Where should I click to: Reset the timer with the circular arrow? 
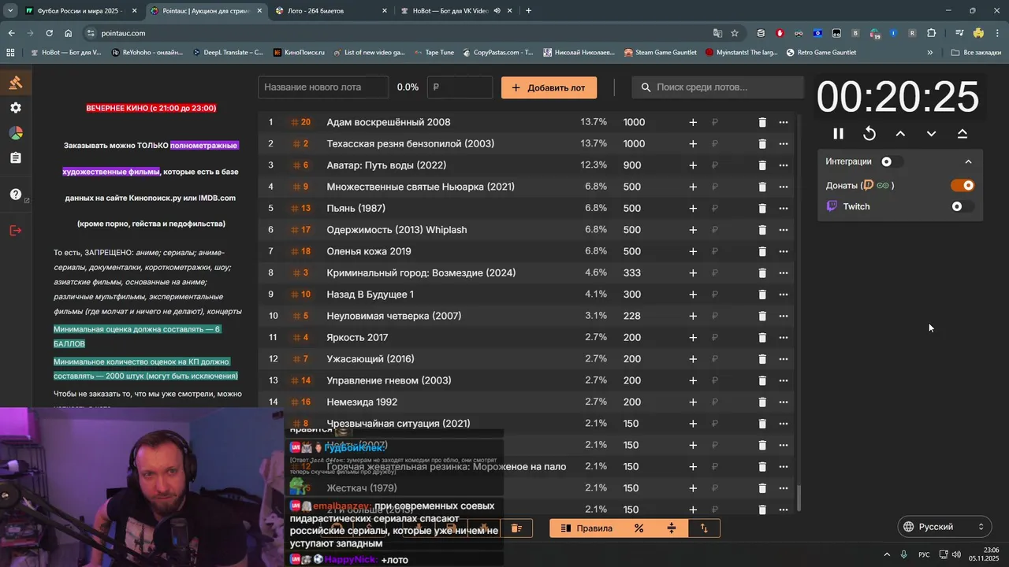click(x=869, y=134)
